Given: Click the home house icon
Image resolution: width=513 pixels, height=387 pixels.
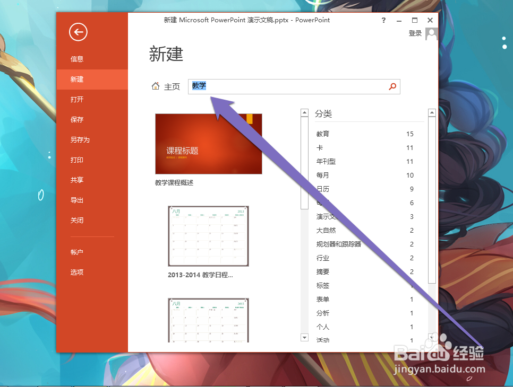Looking at the screenshot, I should tap(156, 86).
